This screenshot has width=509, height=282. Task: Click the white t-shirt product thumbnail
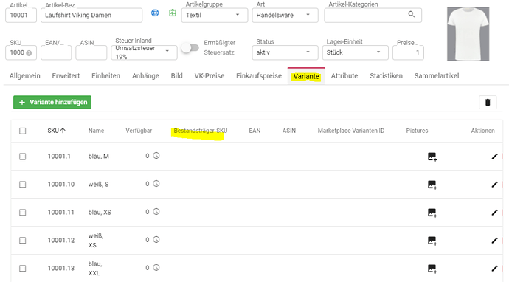(x=468, y=34)
